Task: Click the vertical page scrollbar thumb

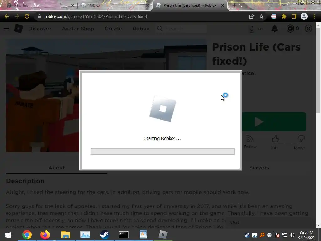Action: tap(318, 70)
